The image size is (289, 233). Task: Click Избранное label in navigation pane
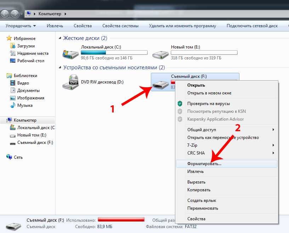tap(24, 39)
